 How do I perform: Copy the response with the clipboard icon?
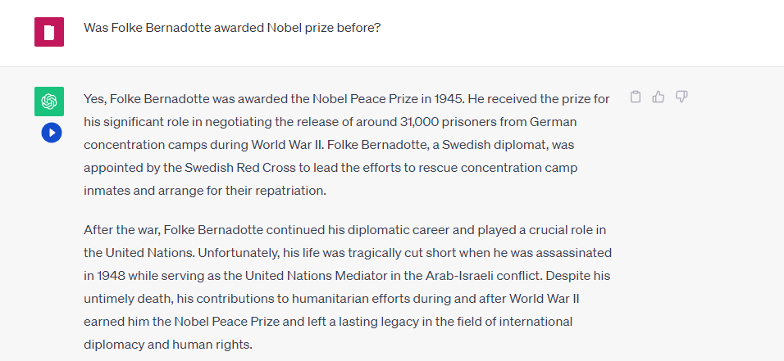[636, 97]
